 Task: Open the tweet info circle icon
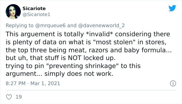coord(172,84)
